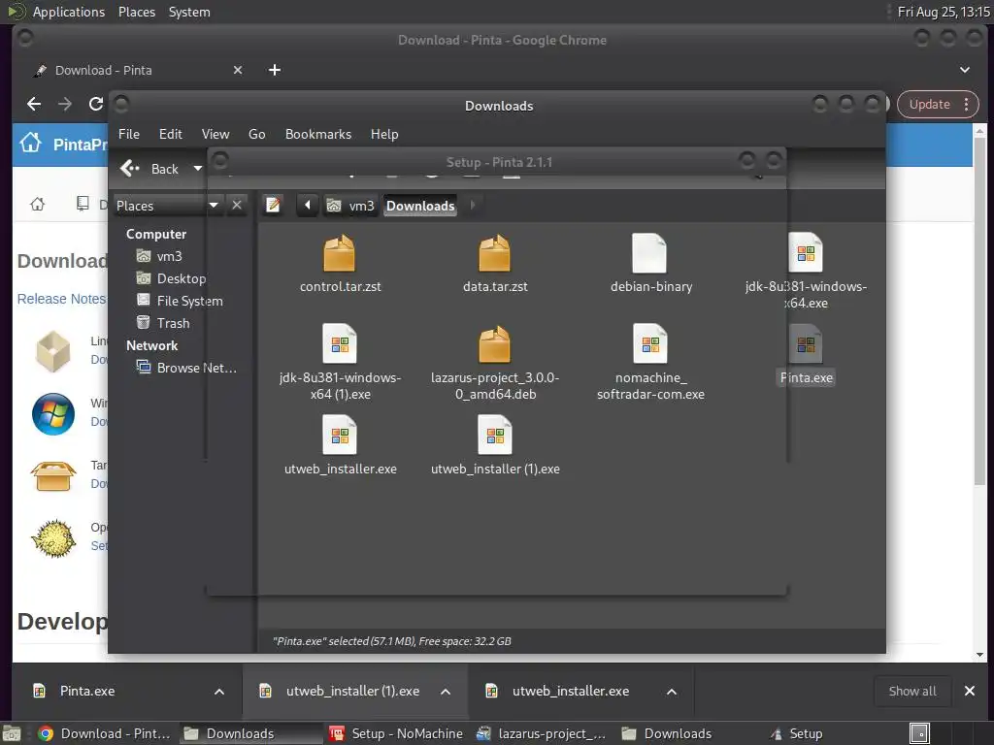Select nomachine_softradar-com.exe file icon
The width and height of the screenshot is (994, 745).
tap(649, 344)
